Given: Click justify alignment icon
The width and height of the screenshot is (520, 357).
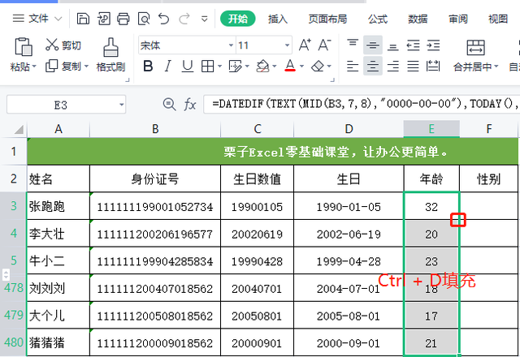Looking at the screenshot, I should [x=414, y=67].
